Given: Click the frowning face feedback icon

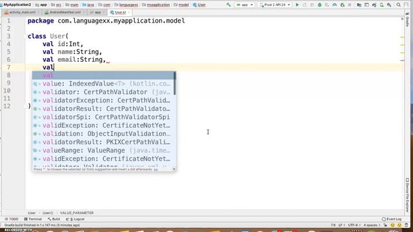Looking at the screenshot, I should point(399,225).
